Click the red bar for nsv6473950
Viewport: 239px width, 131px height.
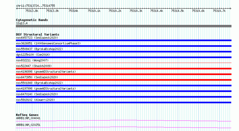point(124,80)
